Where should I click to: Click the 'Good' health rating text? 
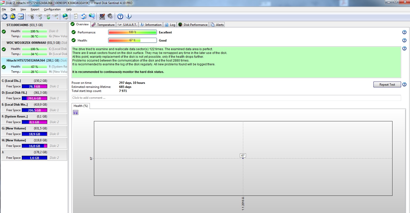click(163, 41)
